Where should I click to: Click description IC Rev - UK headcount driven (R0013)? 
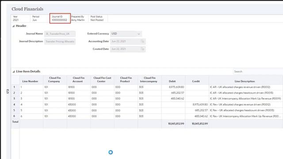click(x=246, y=110)
